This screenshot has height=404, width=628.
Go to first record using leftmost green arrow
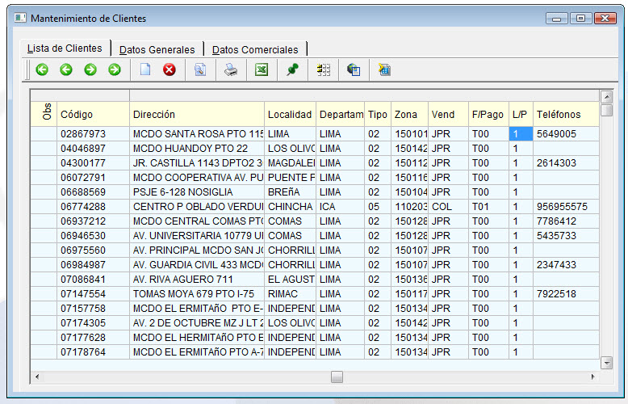(x=42, y=70)
